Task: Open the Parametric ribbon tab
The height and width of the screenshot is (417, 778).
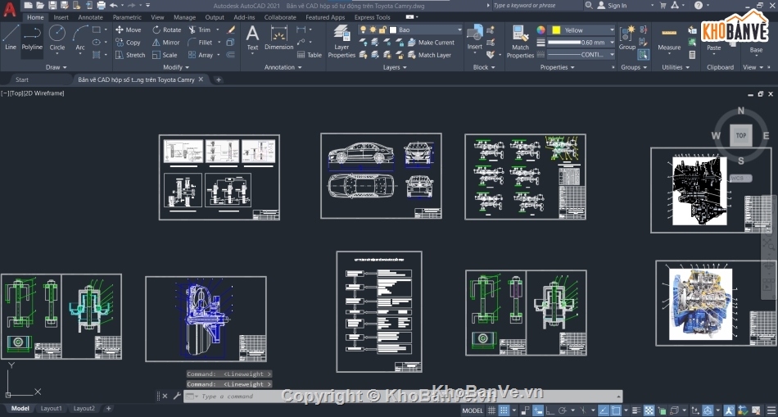Action: [x=127, y=17]
